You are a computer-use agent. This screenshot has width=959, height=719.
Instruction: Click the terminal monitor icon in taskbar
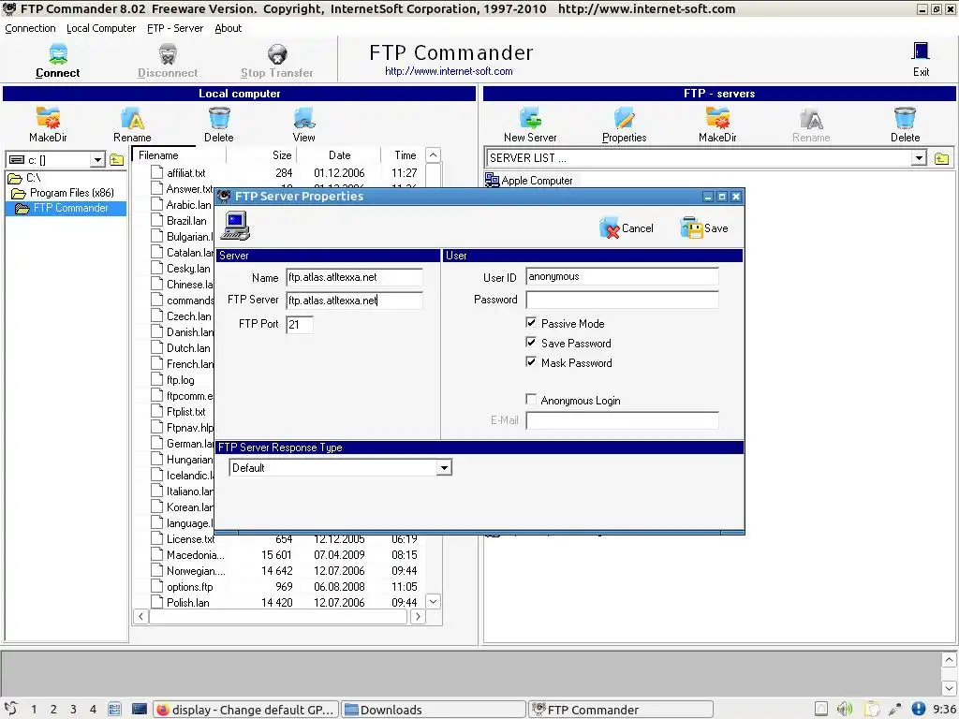[140, 710]
